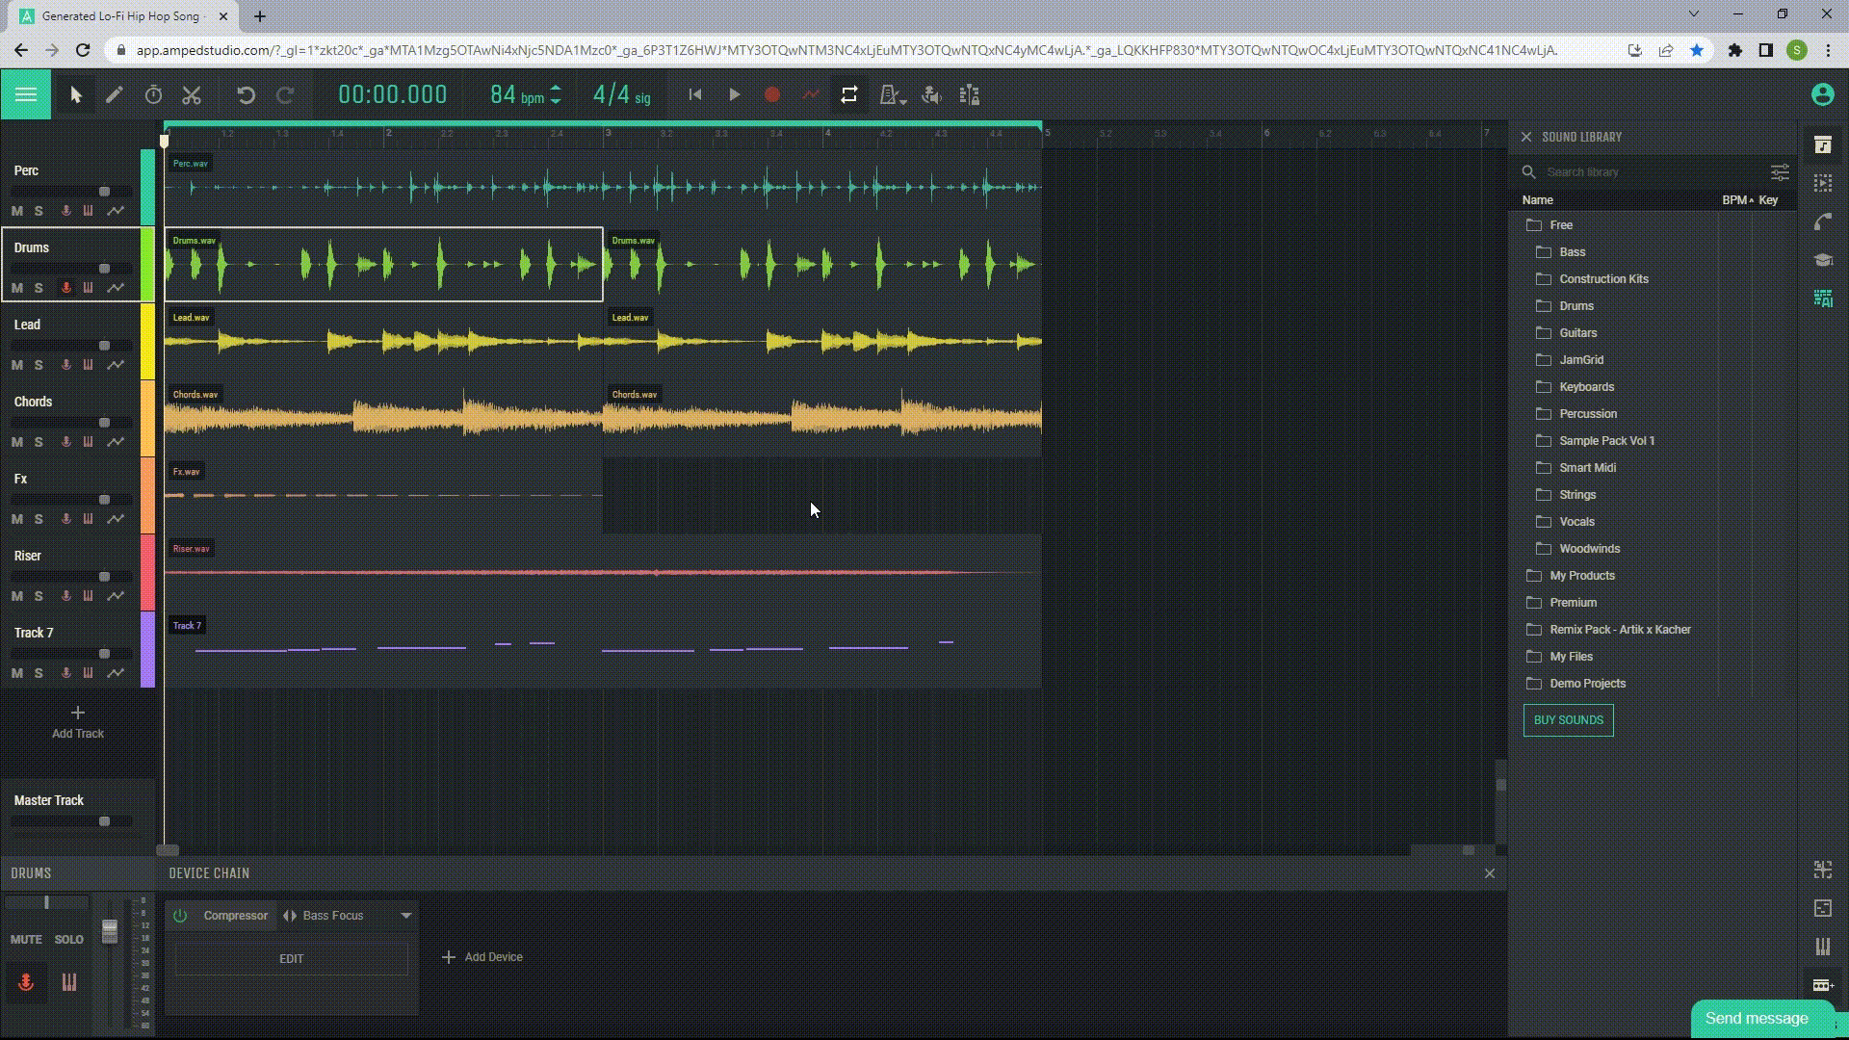Solo the Lead track

[x=39, y=364]
